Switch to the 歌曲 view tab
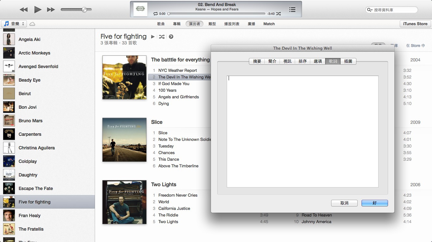Viewport: 432px width, 242px height. tap(161, 24)
